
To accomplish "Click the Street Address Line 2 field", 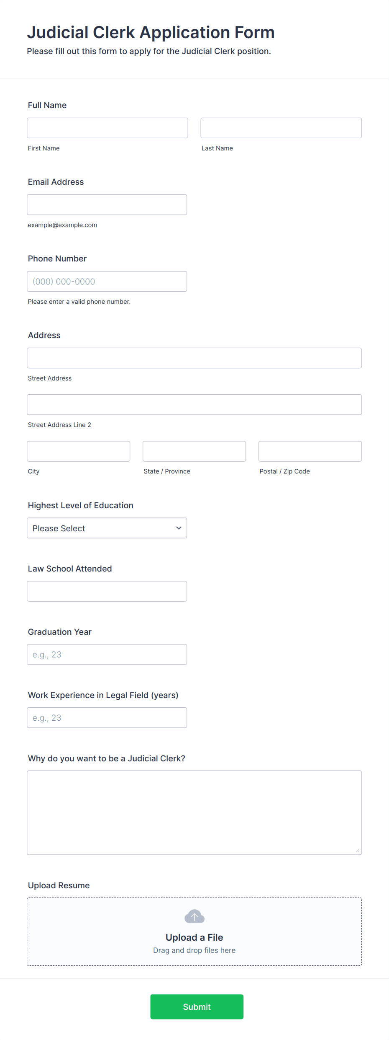I will (x=194, y=404).
